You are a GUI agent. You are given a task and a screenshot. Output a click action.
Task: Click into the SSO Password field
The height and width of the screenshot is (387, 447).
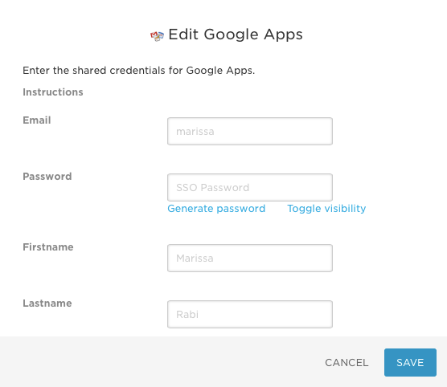pos(250,187)
